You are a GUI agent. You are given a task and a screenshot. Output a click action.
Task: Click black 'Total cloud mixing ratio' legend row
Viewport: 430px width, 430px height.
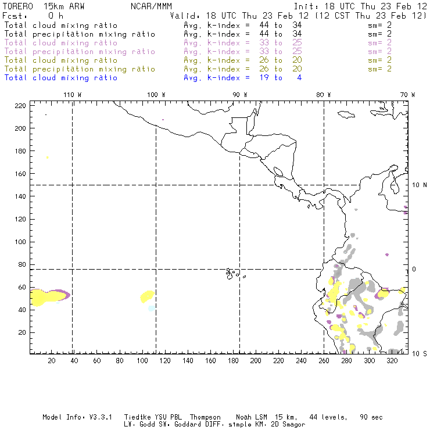(x=198, y=25)
